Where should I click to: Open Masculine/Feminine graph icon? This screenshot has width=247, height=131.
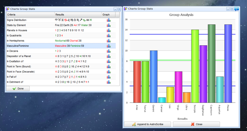click(x=109, y=46)
